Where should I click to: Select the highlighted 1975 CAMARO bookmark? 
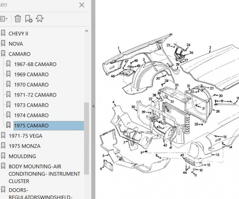click(x=49, y=126)
